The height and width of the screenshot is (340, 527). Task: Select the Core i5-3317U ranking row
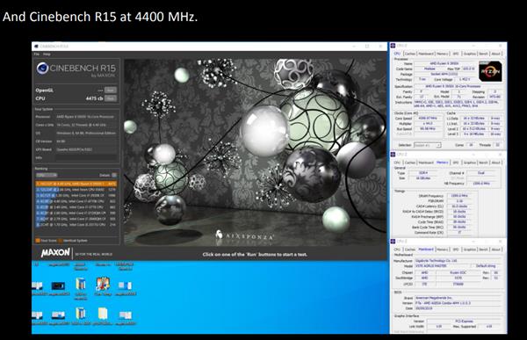pos(76,224)
